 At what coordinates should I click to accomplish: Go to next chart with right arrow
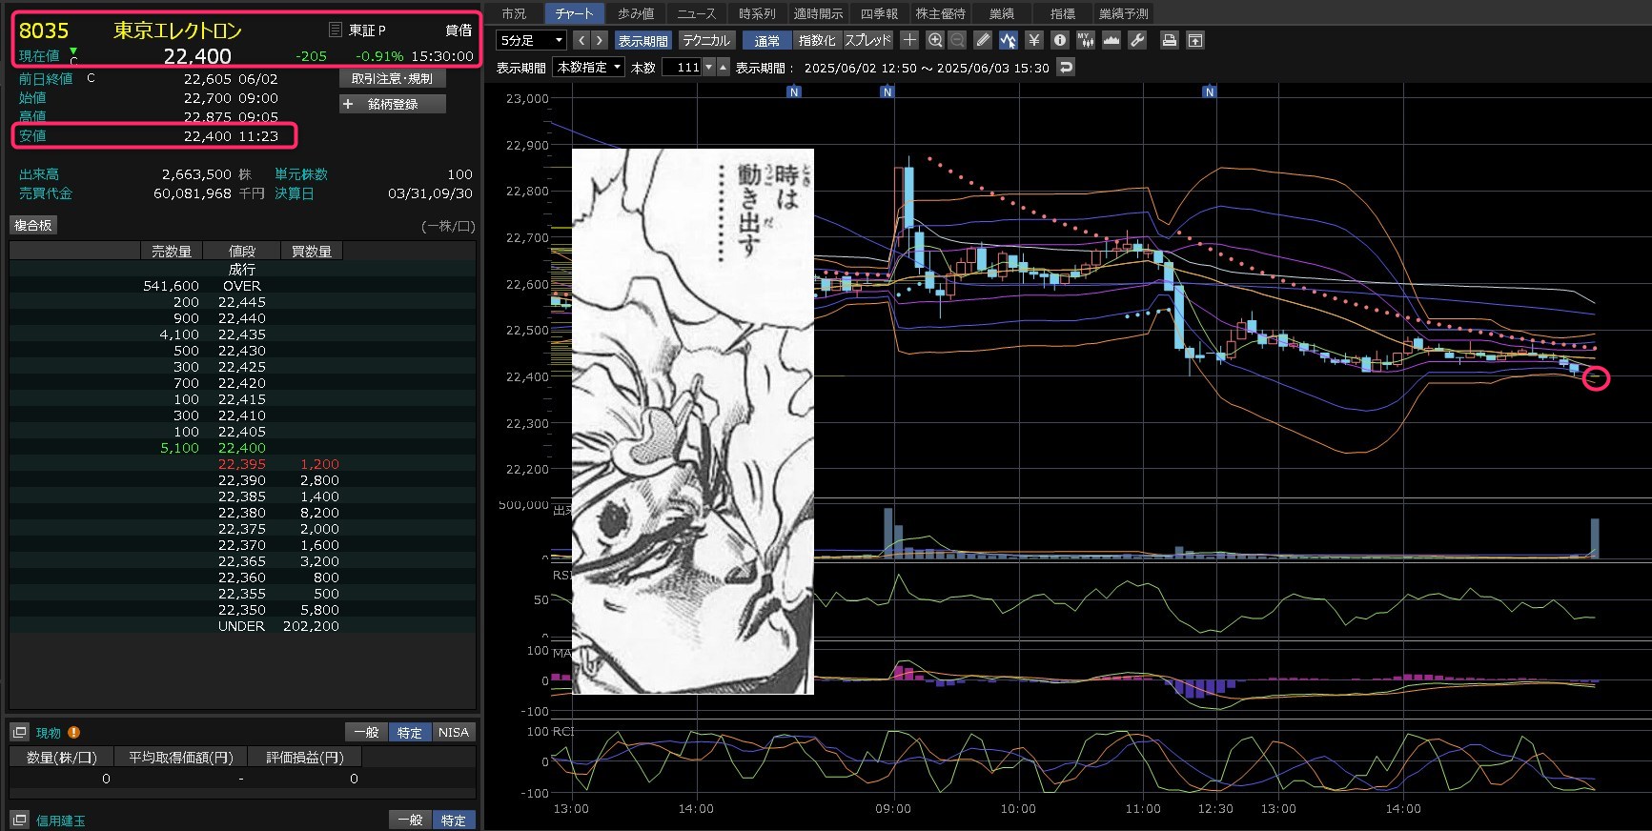click(599, 40)
